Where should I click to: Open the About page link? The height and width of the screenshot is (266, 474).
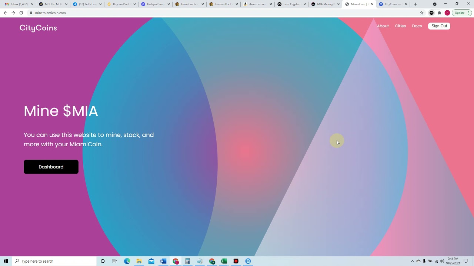(x=383, y=26)
